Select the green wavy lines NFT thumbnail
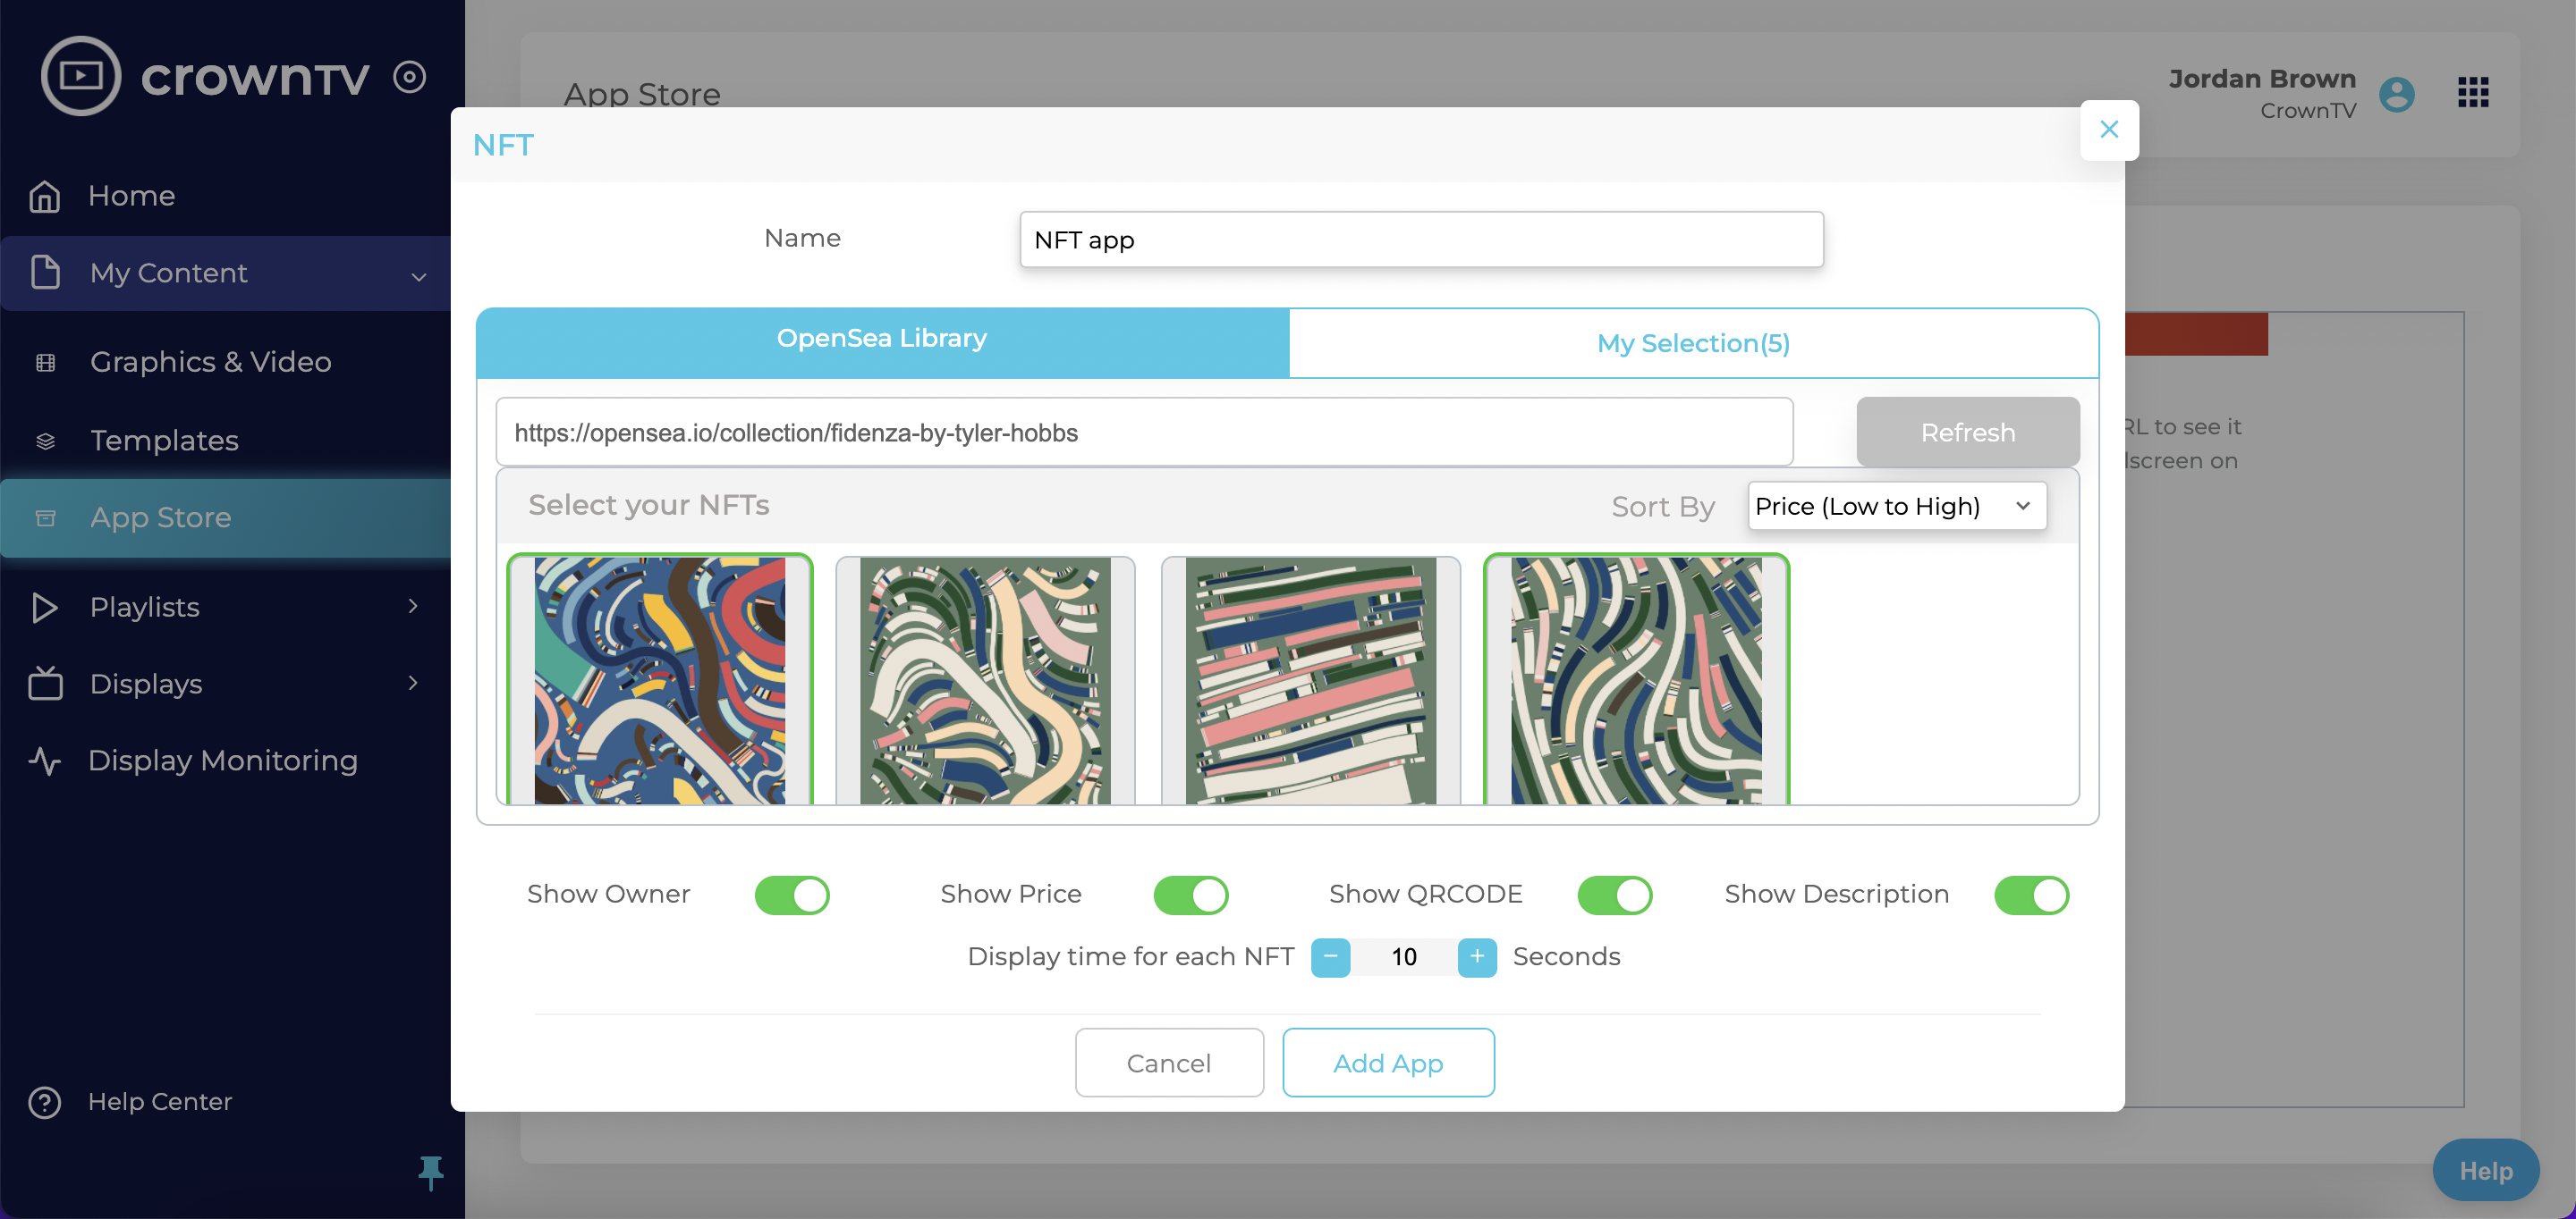 point(1636,680)
